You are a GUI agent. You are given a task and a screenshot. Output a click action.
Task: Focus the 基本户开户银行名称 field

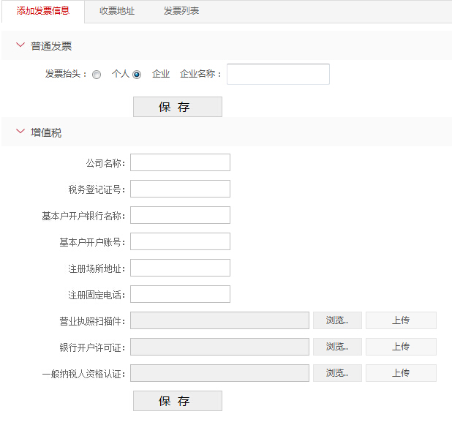(180, 215)
